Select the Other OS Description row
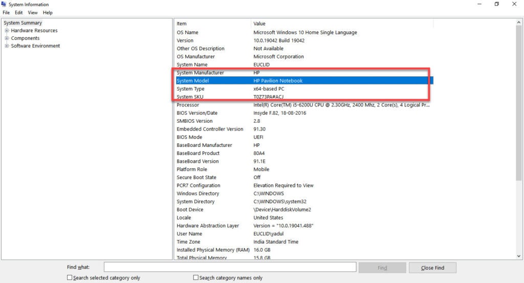 tap(304, 49)
